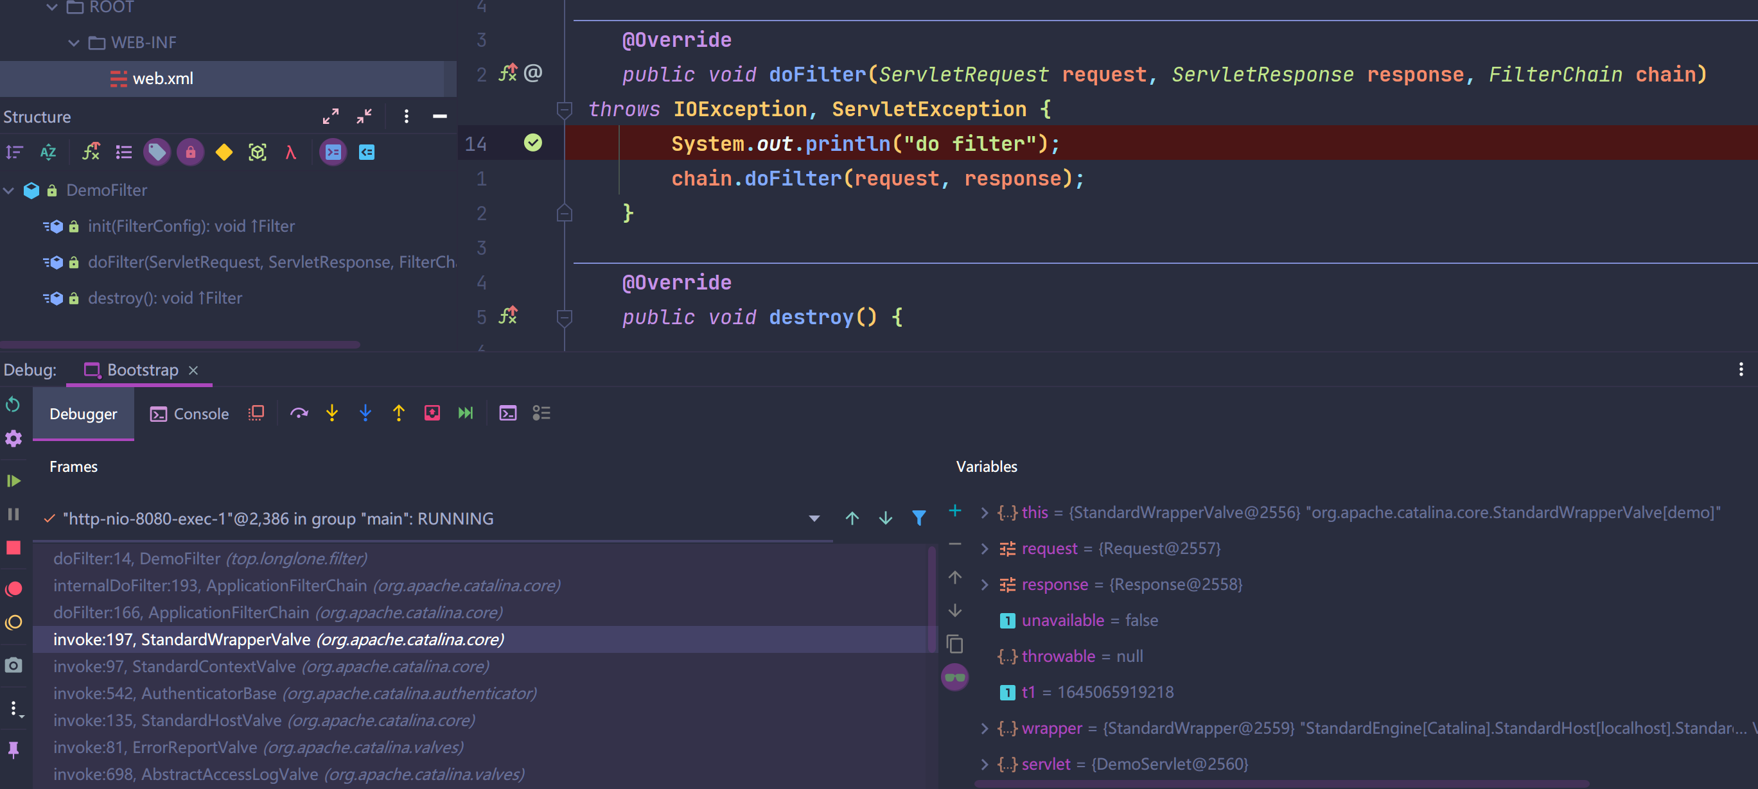
Task: Click the Step Over debugger icon
Action: (x=299, y=413)
